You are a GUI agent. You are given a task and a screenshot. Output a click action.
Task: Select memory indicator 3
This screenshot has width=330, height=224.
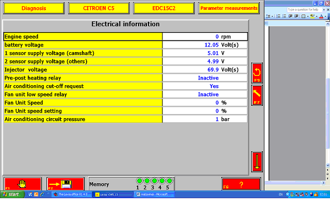(x=154, y=181)
